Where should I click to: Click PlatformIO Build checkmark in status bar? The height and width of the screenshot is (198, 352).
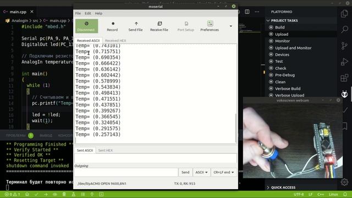36,194
